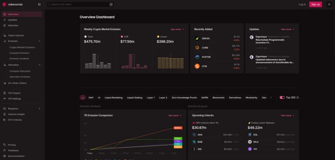This screenshot has height=160, width=335.
Task: Select the Liquid Restaking filter
Action: click(x=114, y=98)
